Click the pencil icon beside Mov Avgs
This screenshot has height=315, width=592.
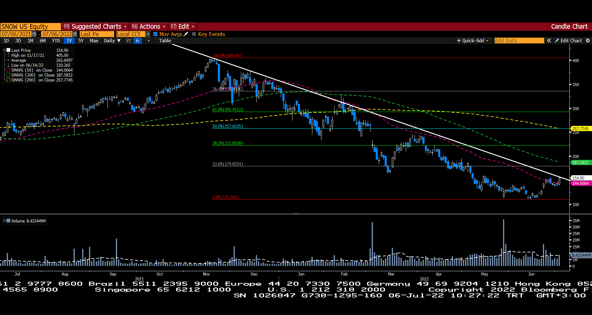coord(186,34)
